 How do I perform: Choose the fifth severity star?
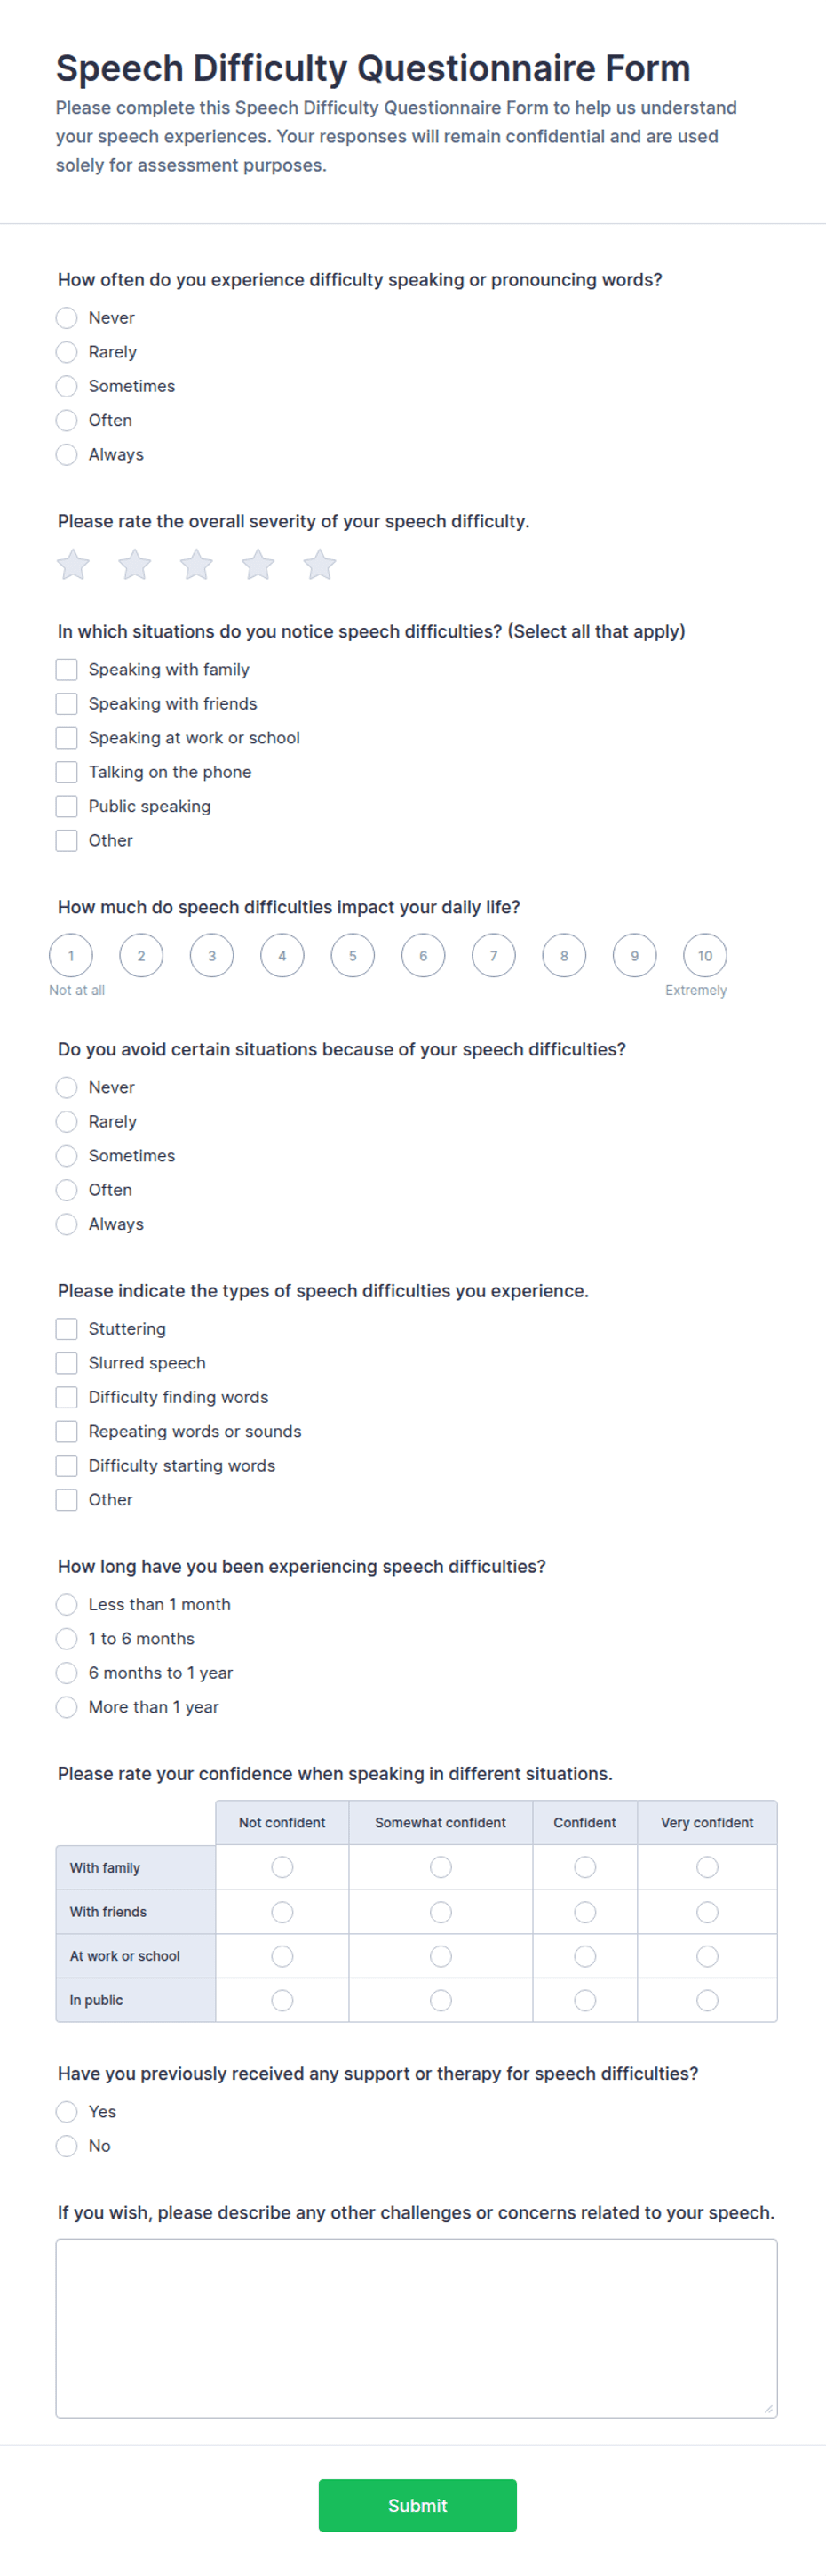click(320, 564)
